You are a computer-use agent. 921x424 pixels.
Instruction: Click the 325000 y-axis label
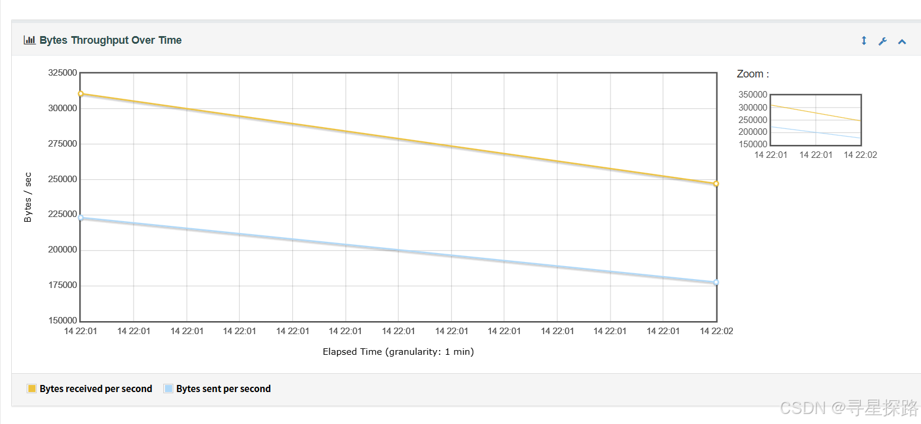point(62,73)
